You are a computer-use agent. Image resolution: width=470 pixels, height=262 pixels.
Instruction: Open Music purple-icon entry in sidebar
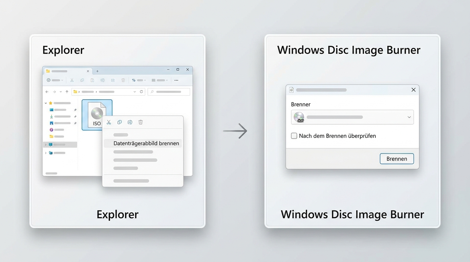pos(57,130)
